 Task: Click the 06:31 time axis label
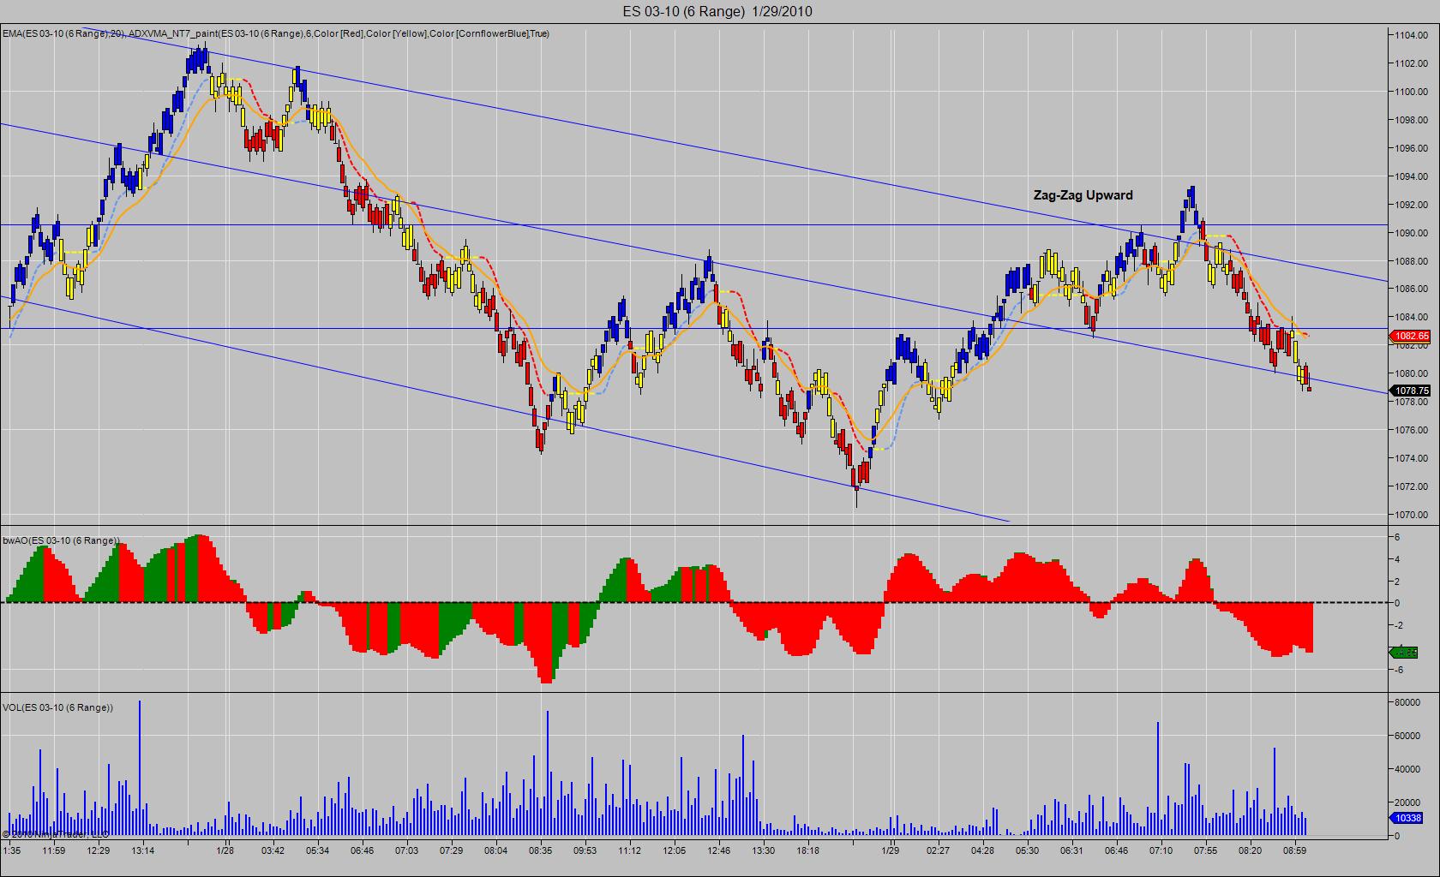pos(1072,850)
